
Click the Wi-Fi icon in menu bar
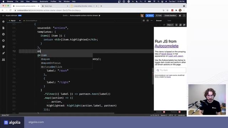tap(154, 1)
